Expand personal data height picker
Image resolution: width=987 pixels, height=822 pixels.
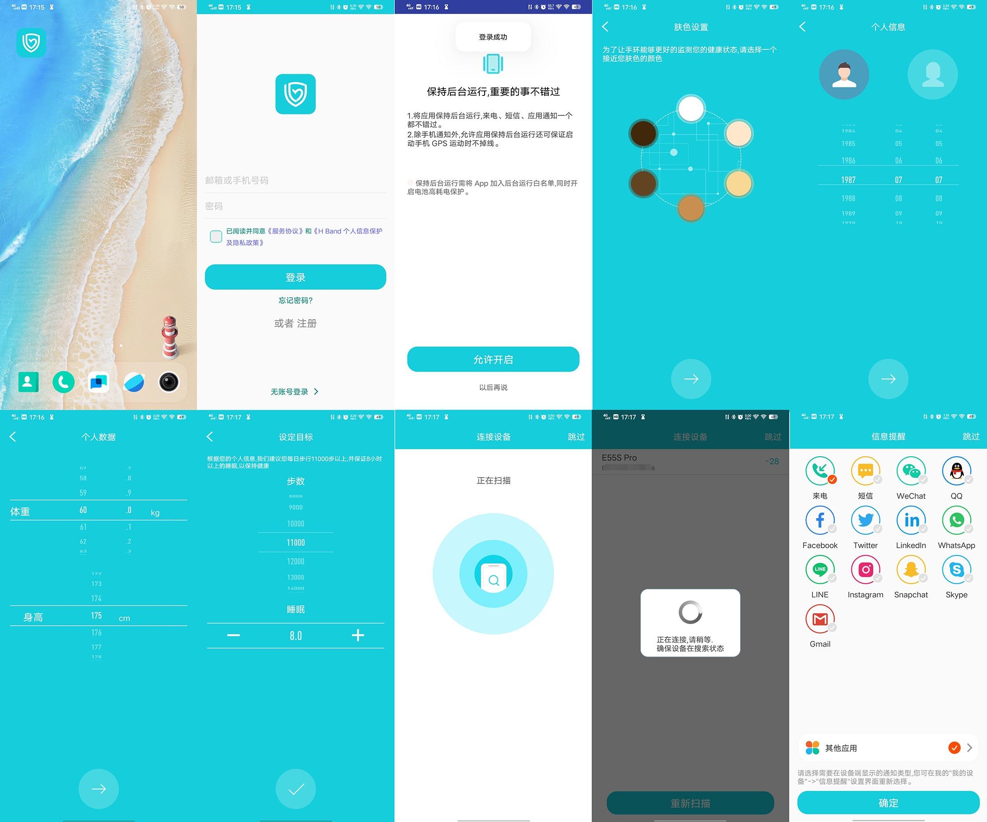pyautogui.click(x=98, y=615)
